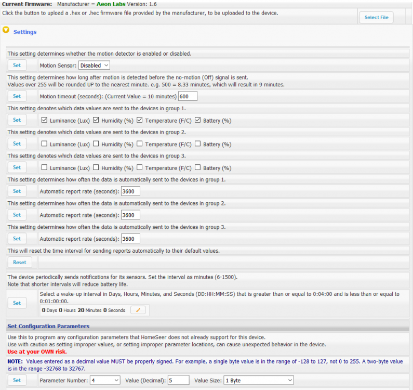Click group 1 automatic report rate field
This screenshot has width=413, height=390.
[x=130, y=191]
